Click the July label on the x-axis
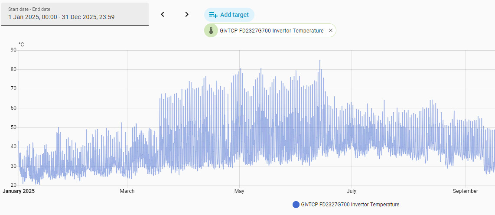 pos(352,191)
